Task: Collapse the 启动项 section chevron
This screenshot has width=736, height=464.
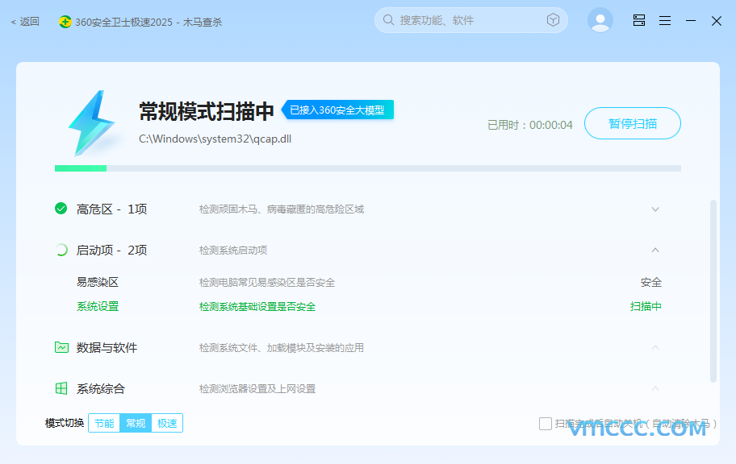Action: pos(655,251)
